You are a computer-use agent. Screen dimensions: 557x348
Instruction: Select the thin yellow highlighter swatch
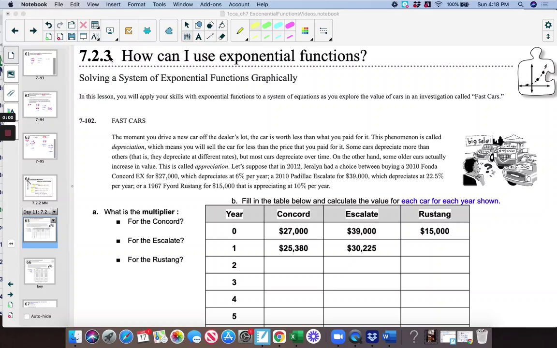coord(255,37)
